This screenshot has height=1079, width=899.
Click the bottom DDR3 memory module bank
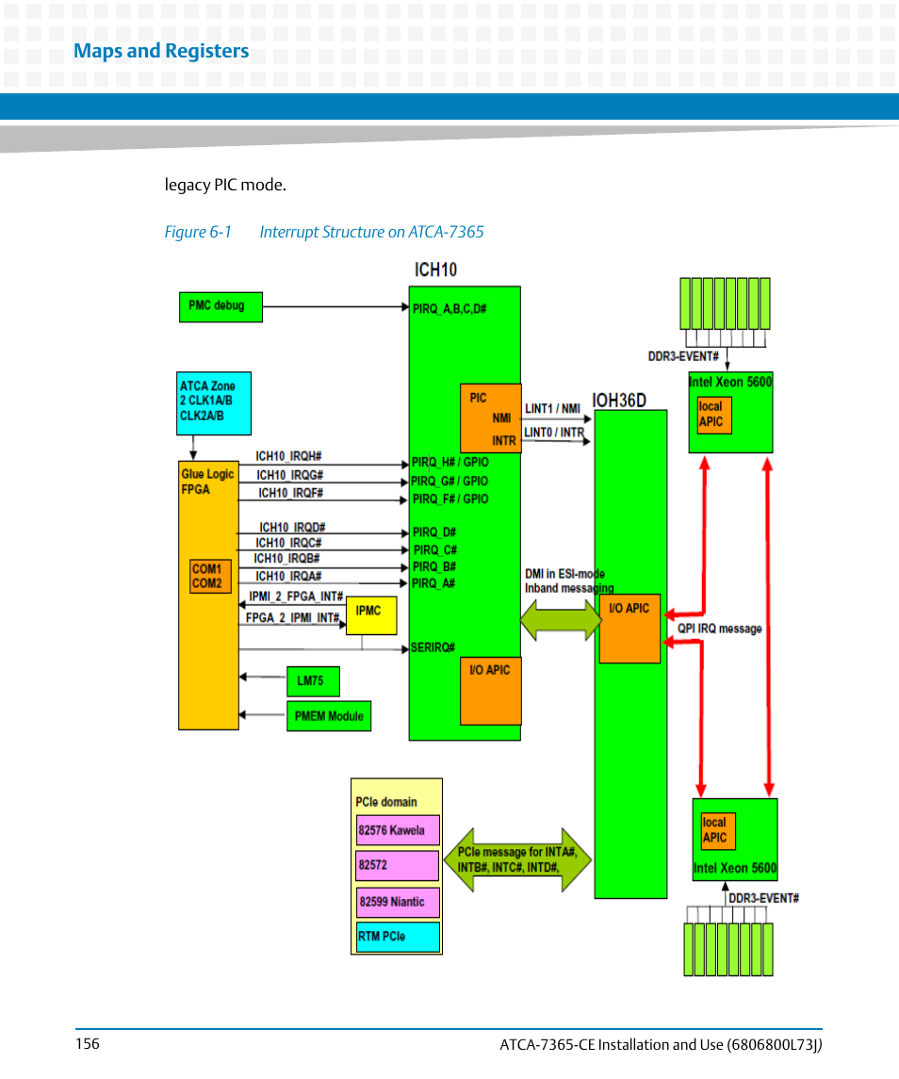(x=728, y=950)
